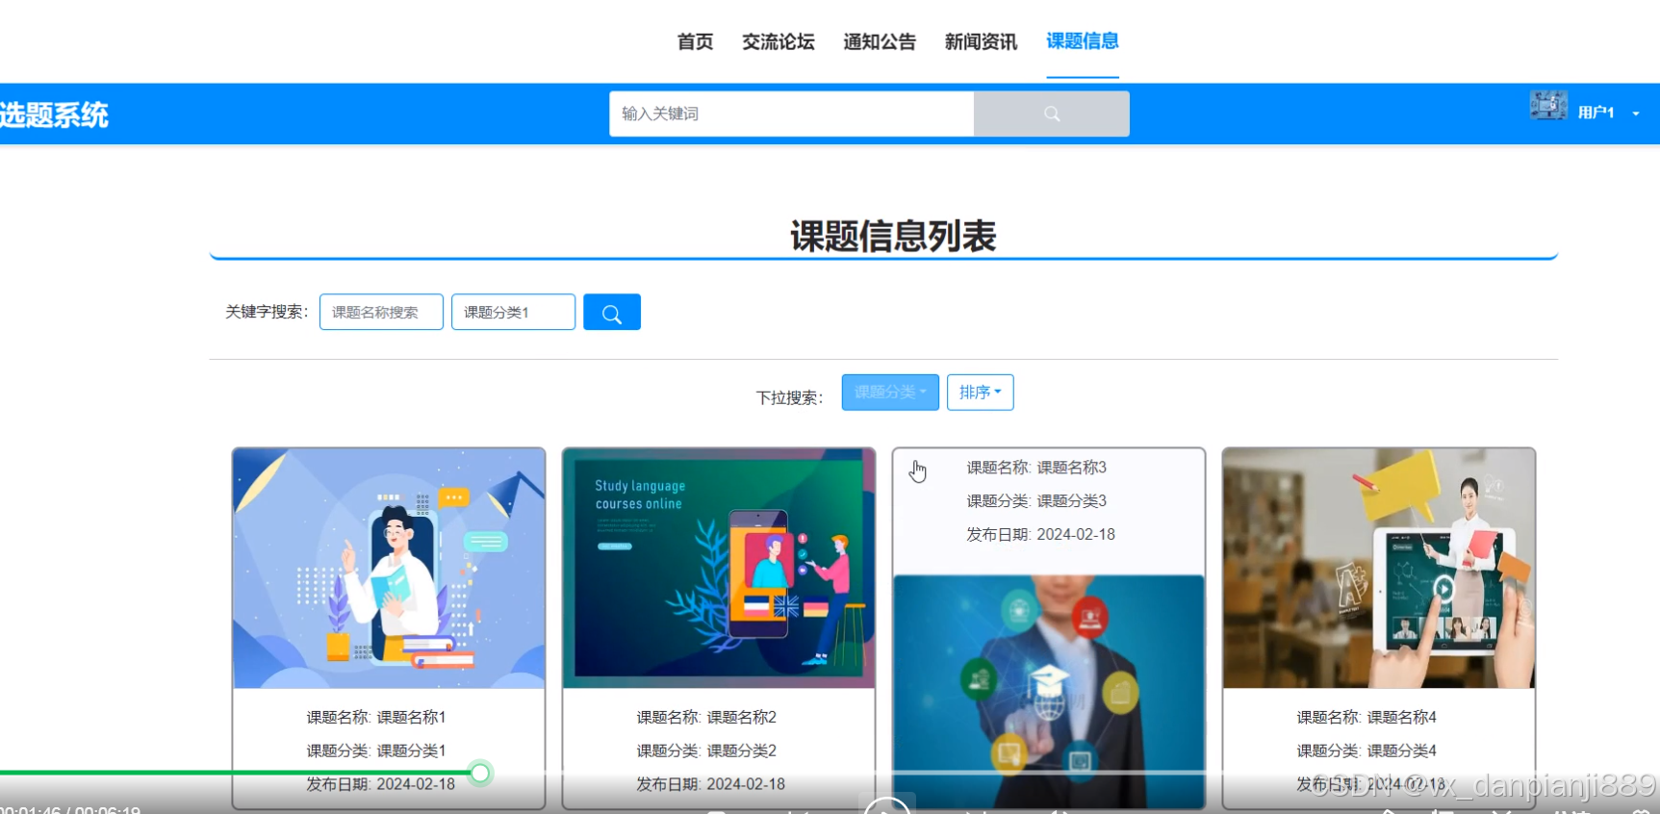The image size is (1660, 814).
Task: Click the blue keyword search magnifier button
Action: [612, 312]
